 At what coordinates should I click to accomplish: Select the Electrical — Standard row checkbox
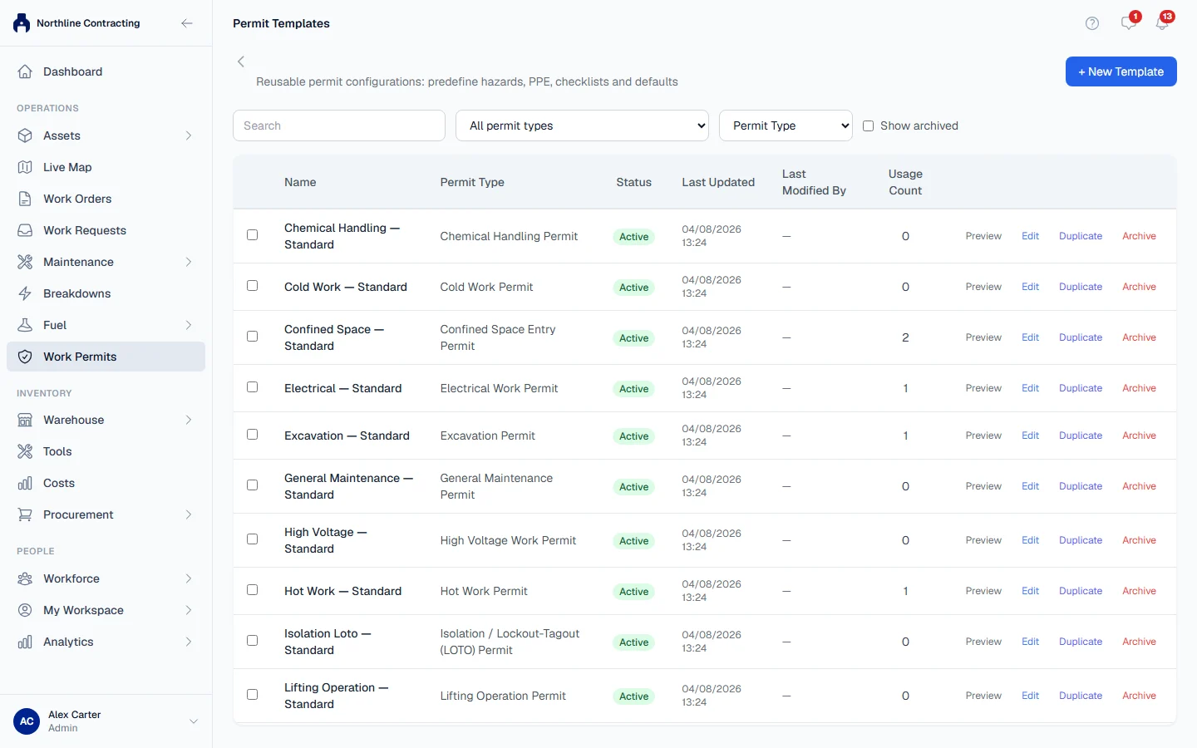(253, 387)
